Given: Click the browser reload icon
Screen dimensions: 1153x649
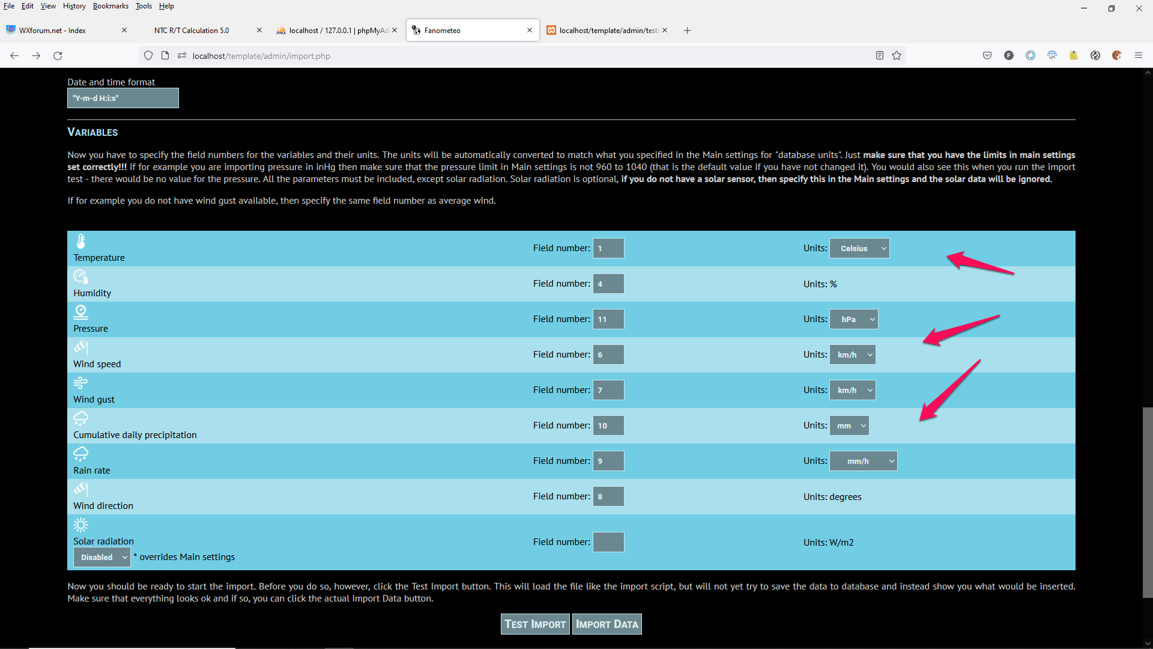Looking at the screenshot, I should point(58,56).
